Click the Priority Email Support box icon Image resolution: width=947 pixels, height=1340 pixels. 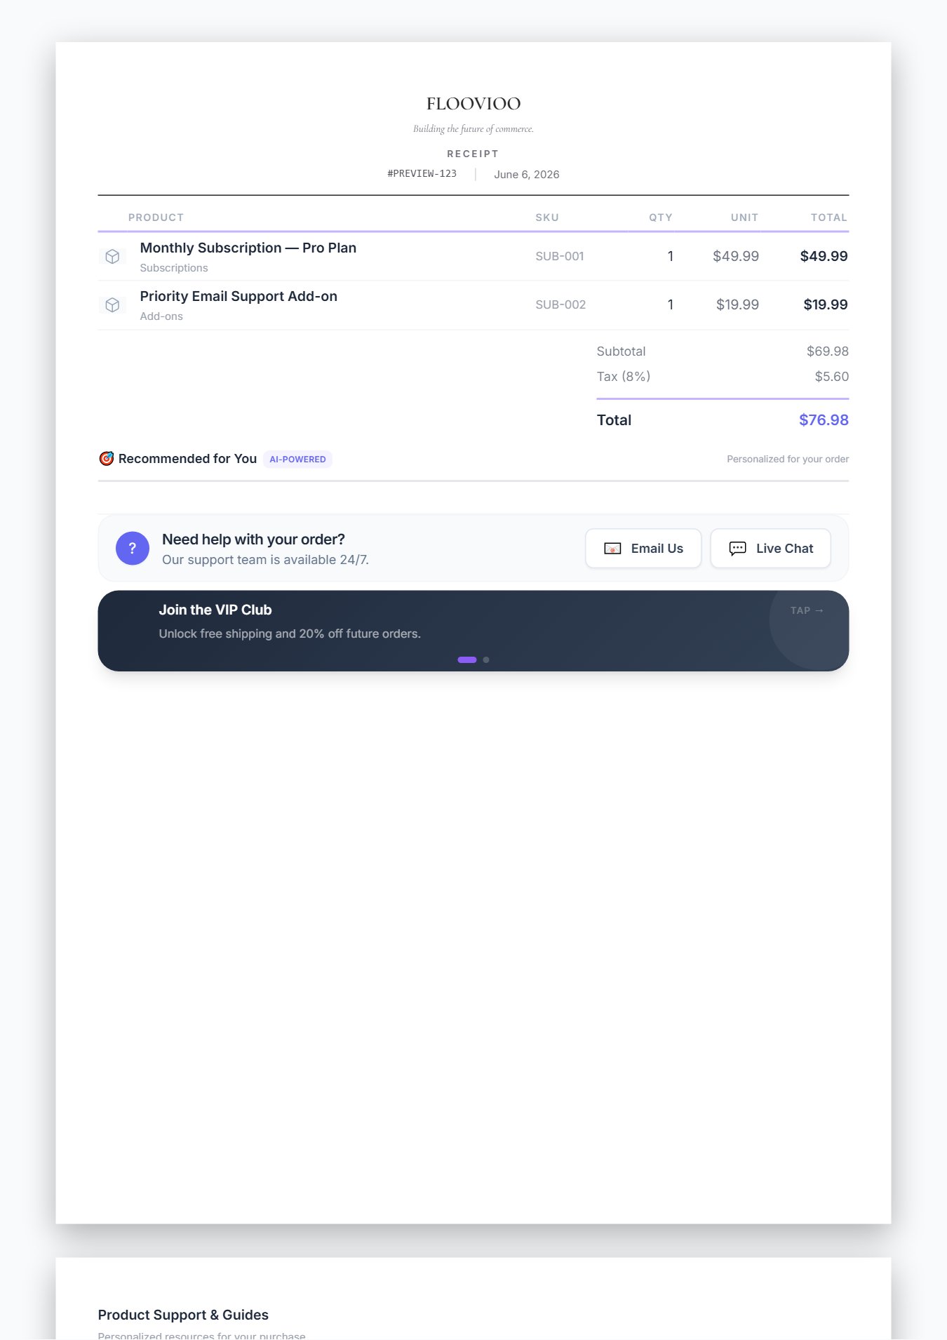[112, 305]
